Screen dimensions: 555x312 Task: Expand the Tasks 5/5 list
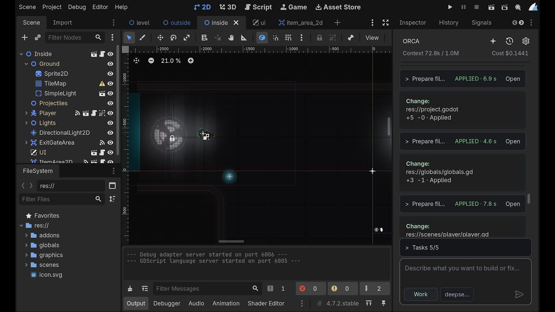tap(465, 247)
